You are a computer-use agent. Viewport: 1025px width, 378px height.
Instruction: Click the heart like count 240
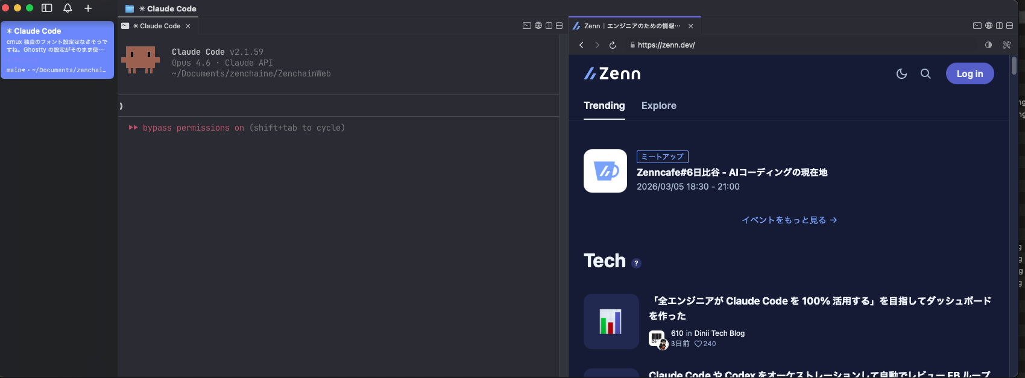[x=705, y=344]
